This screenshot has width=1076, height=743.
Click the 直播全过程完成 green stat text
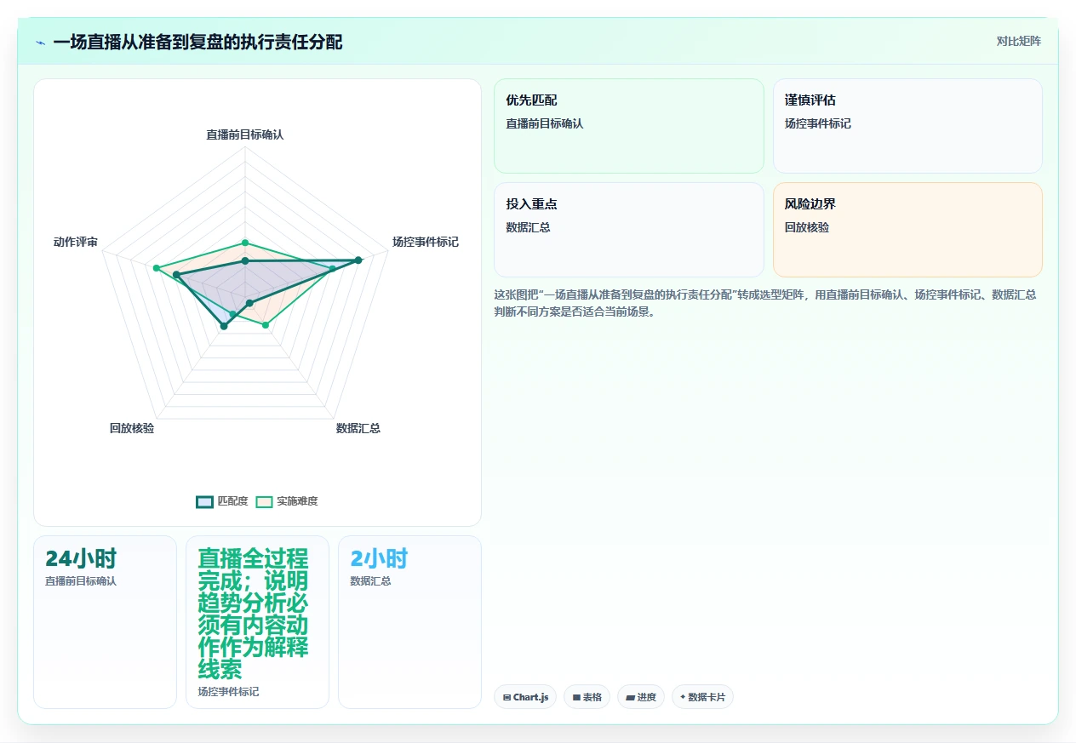253,614
